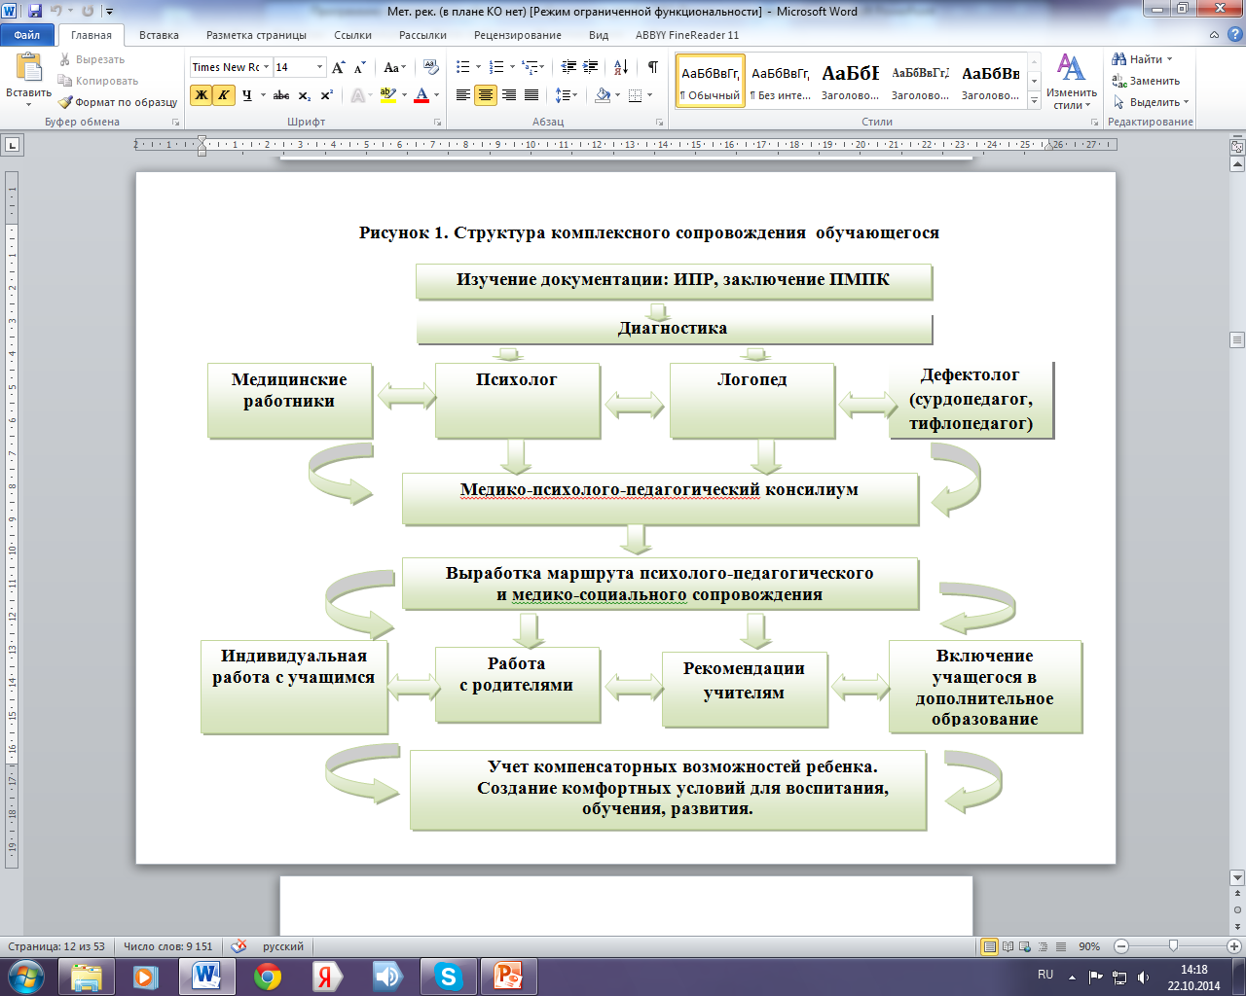
Task: Switch to Рецензирование tab
Action: tap(518, 35)
